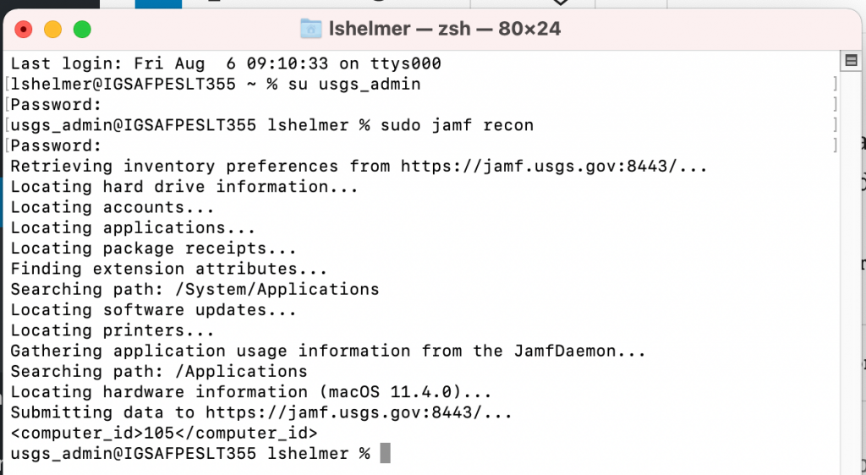Screen dimensions: 866x475
Task: Close the Terminal window with red button
Action: coord(24,29)
